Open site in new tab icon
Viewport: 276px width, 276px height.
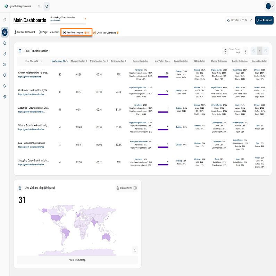click(47, 6)
